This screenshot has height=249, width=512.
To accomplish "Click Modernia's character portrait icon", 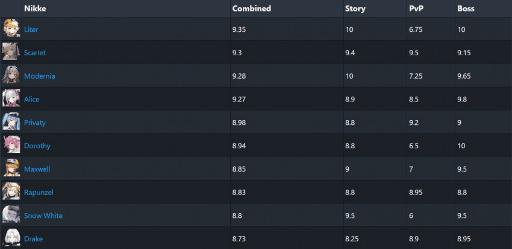I will point(11,76).
